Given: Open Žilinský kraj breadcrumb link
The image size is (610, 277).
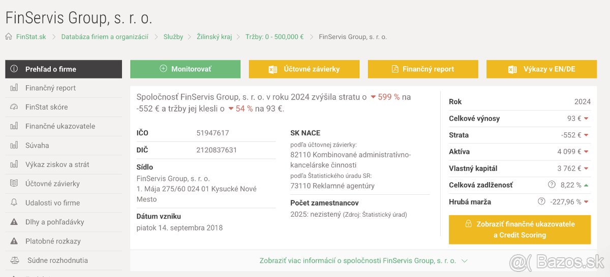Looking at the screenshot, I should pyautogui.click(x=215, y=37).
